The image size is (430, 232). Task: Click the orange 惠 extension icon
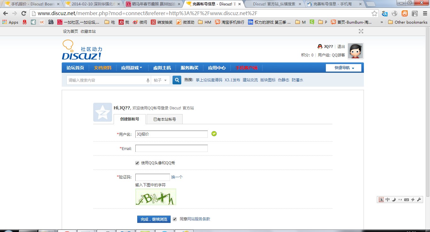coord(405,14)
